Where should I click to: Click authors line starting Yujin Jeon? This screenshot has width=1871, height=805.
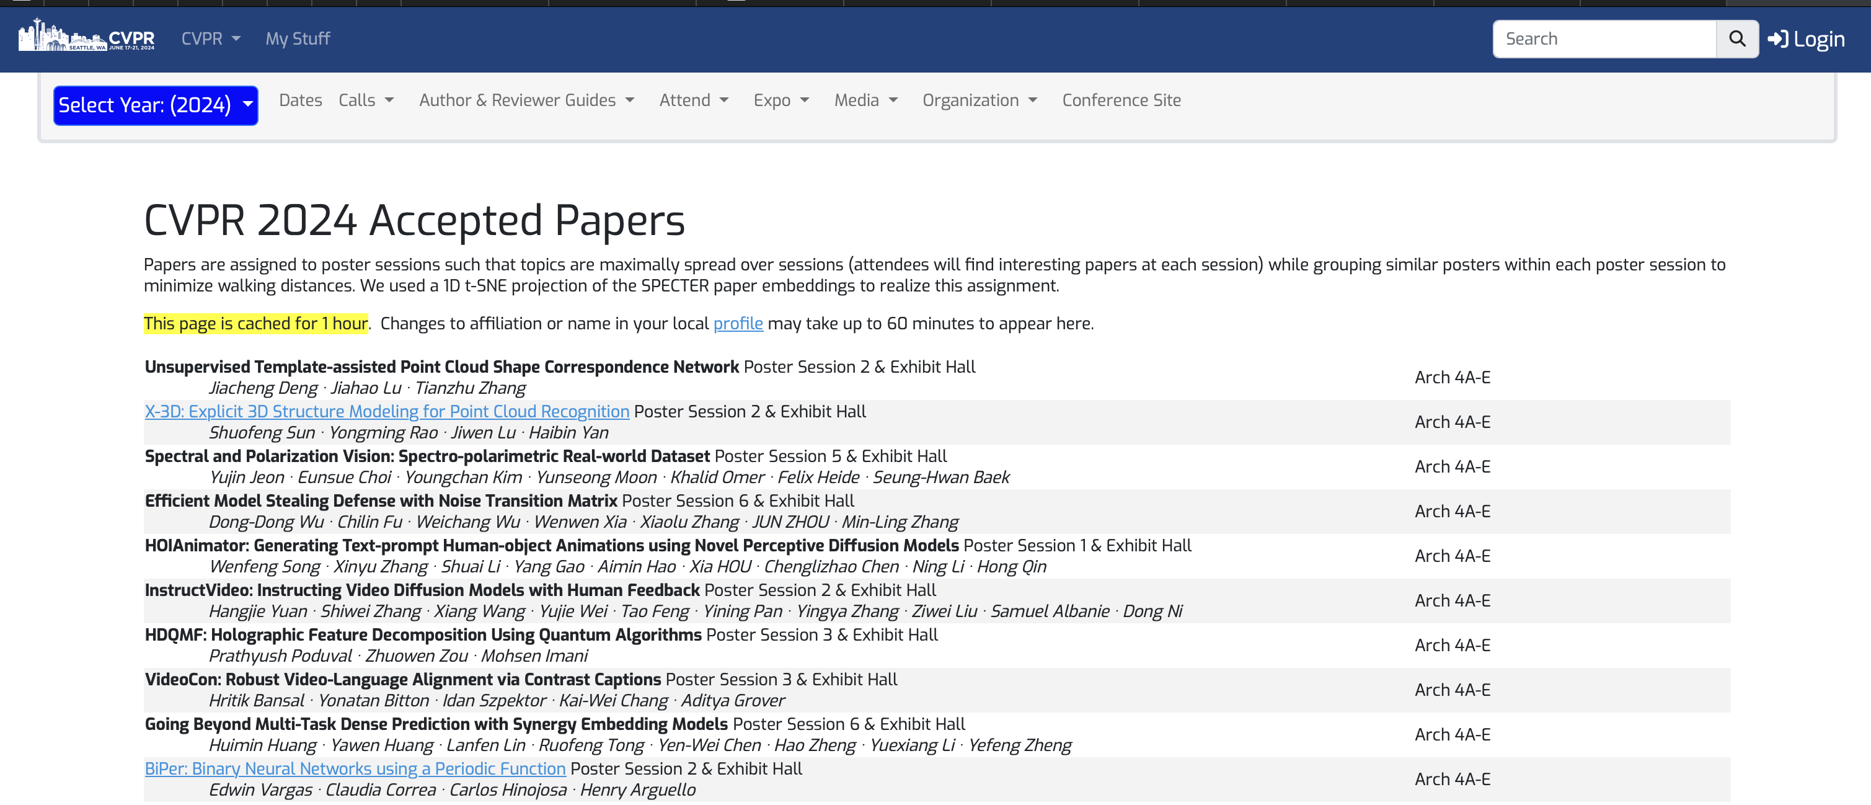[x=609, y=478]
